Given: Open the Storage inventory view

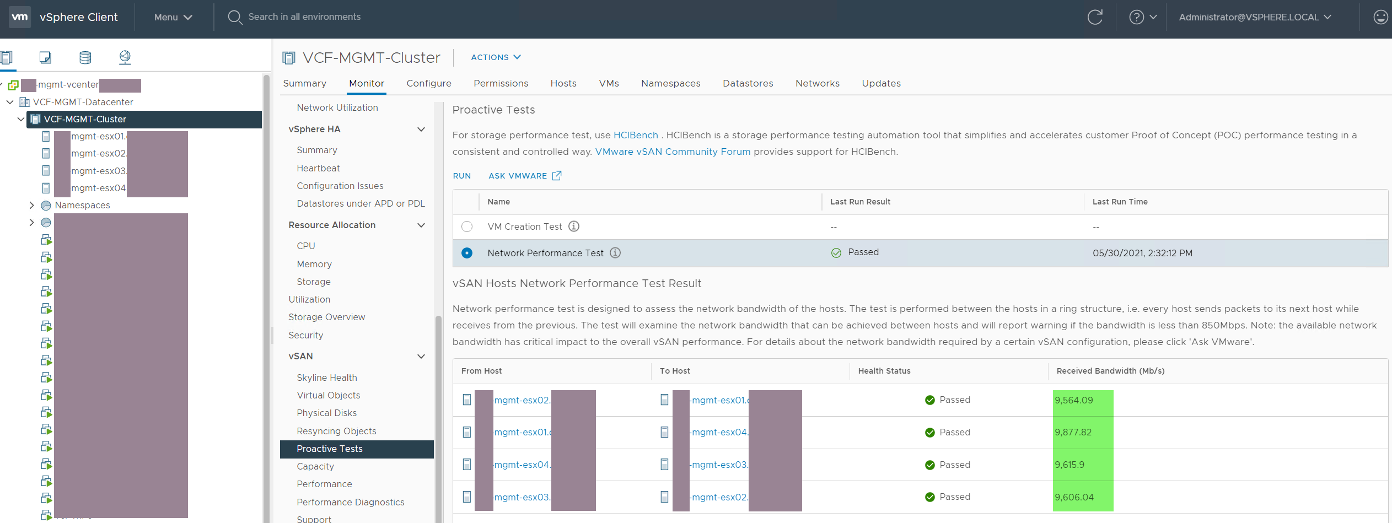Looking at the screenshot, I should click(x=85, y=57).
